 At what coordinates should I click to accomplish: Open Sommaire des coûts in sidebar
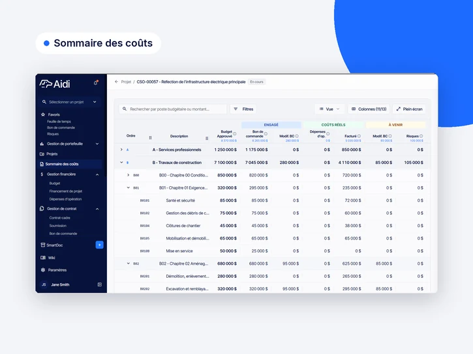point(70,164)
